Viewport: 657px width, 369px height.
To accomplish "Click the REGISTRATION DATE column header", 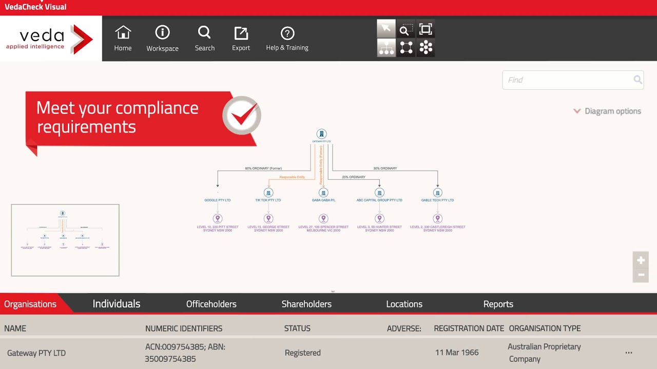I will [x=469, y=329].
